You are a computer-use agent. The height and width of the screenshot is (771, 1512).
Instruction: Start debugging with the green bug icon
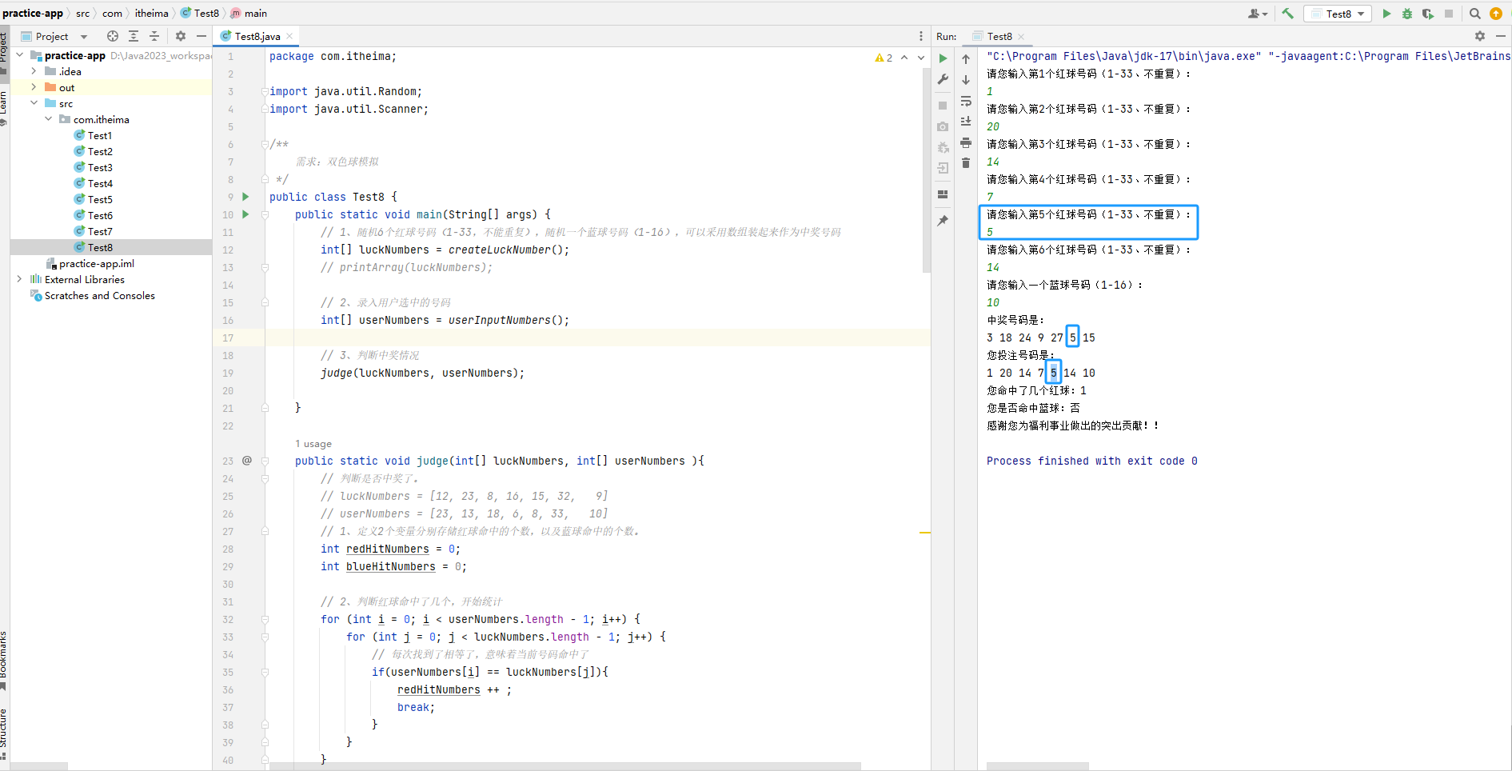tap(1407, 14)
